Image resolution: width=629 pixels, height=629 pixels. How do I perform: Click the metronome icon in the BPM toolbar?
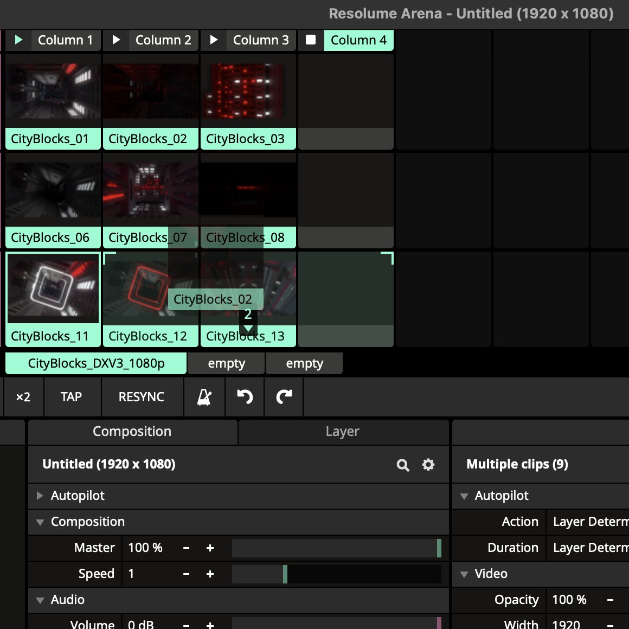coord(204,397)
